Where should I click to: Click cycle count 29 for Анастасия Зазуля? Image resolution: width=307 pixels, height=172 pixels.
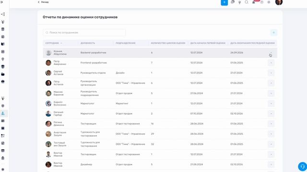(153, 134)
